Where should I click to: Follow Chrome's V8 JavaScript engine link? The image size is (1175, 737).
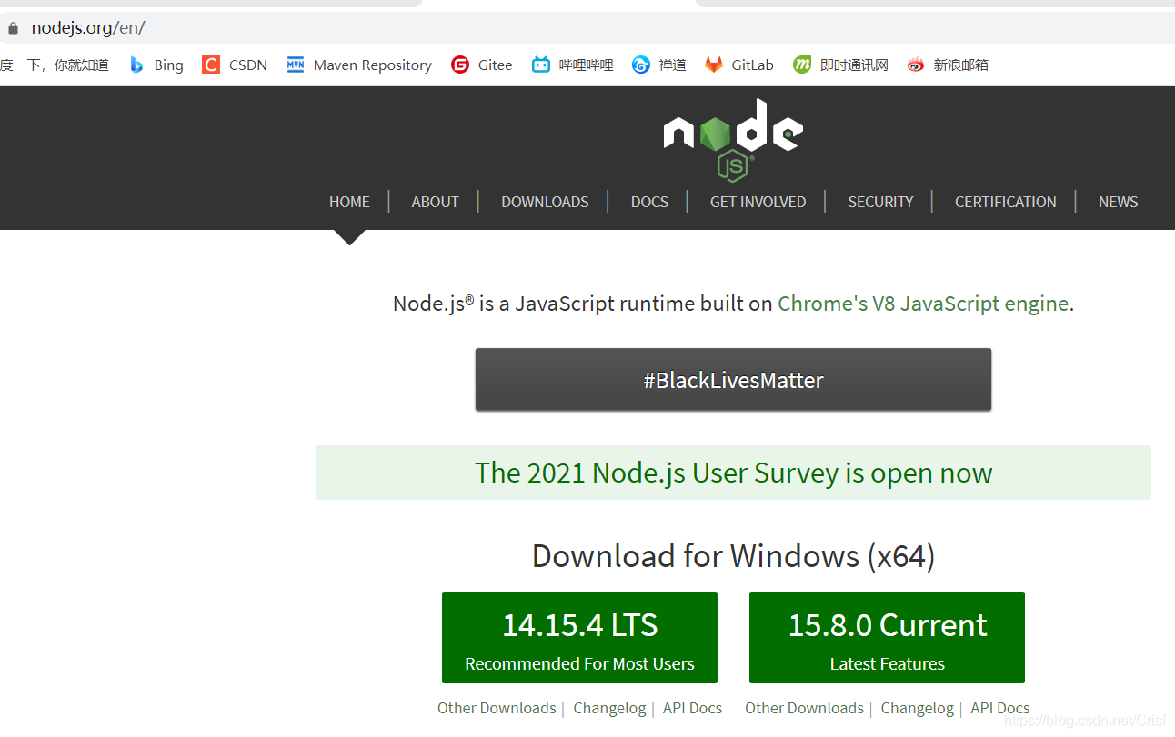(x=923, y=304)
